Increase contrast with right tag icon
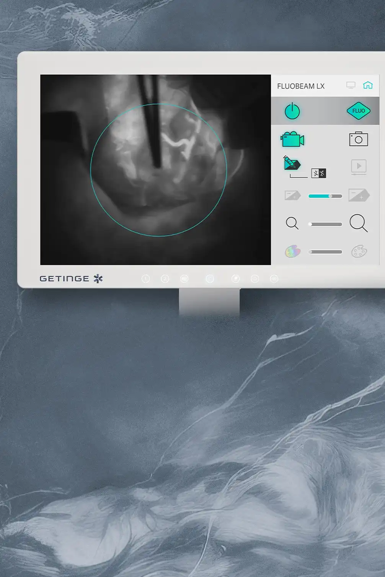This screenshot has width=385, height=577. coord(359,196)
